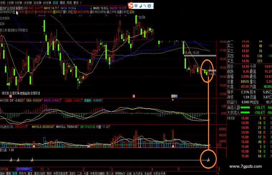
Task: Click the third star signal in 婴儿底 pane
Action: [32, 160]
